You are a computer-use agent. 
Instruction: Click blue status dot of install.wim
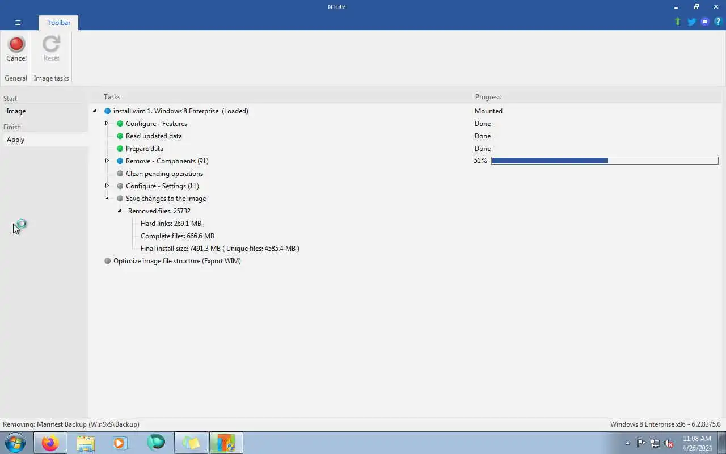click(x=107, y=111)
